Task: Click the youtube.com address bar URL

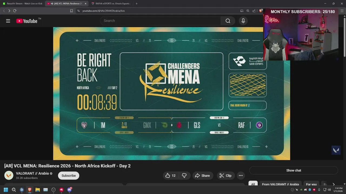Action: tap(104, 11)
